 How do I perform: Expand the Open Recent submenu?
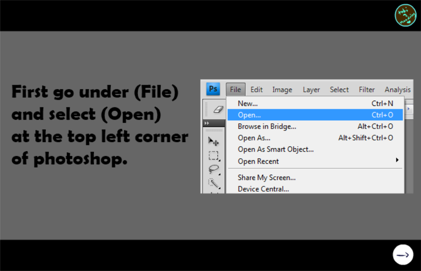pos(315,161)
